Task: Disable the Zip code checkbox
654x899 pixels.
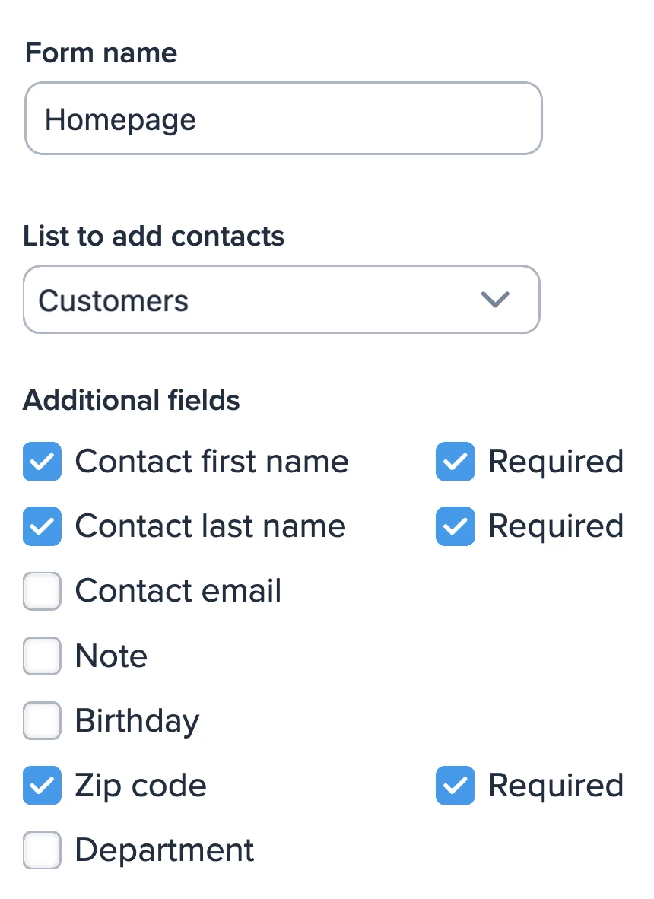Action: pos(42,785)
